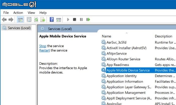Viewport: 176px width, 105px height.
Task: Select the Application Identity service
Action: click(139, 76)
